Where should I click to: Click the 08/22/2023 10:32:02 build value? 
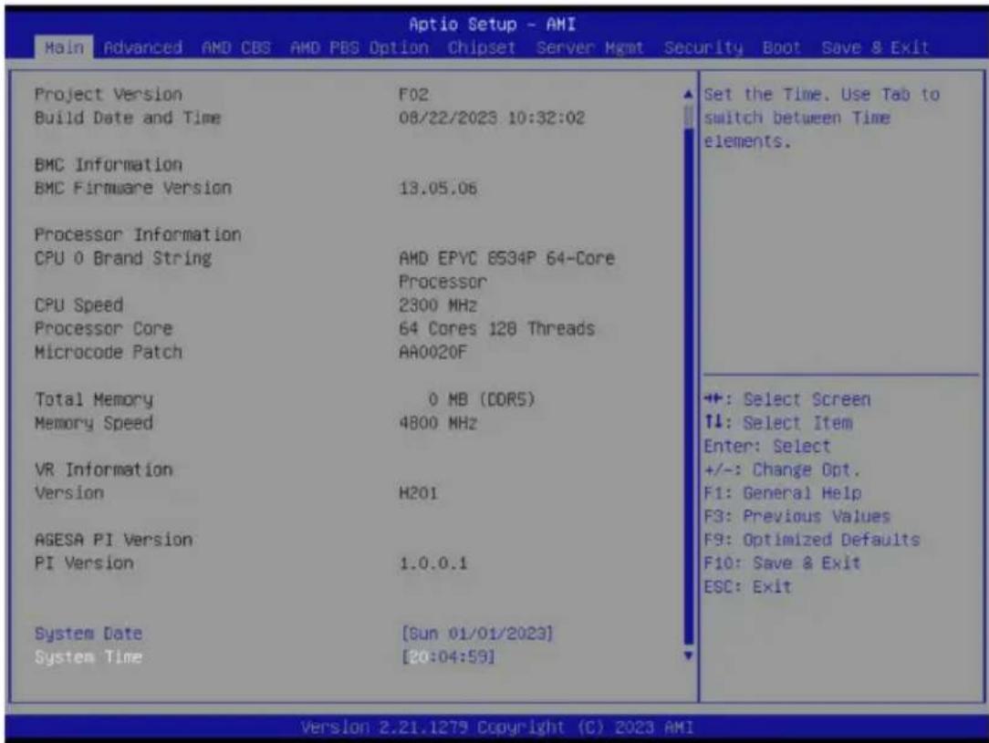point(492,118)
